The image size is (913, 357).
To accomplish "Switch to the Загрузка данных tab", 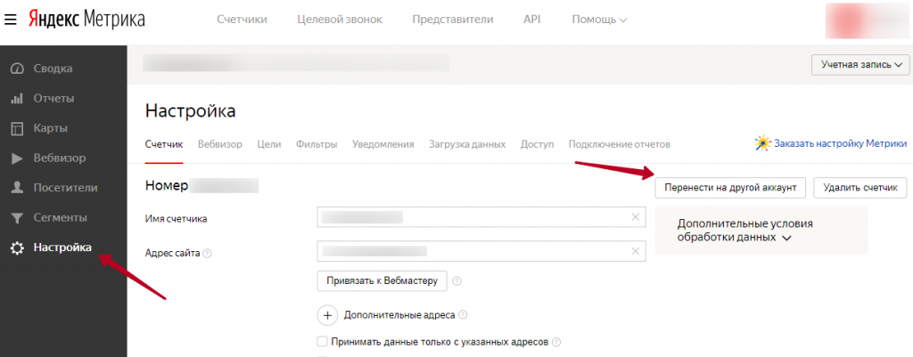I will [467, 144].
